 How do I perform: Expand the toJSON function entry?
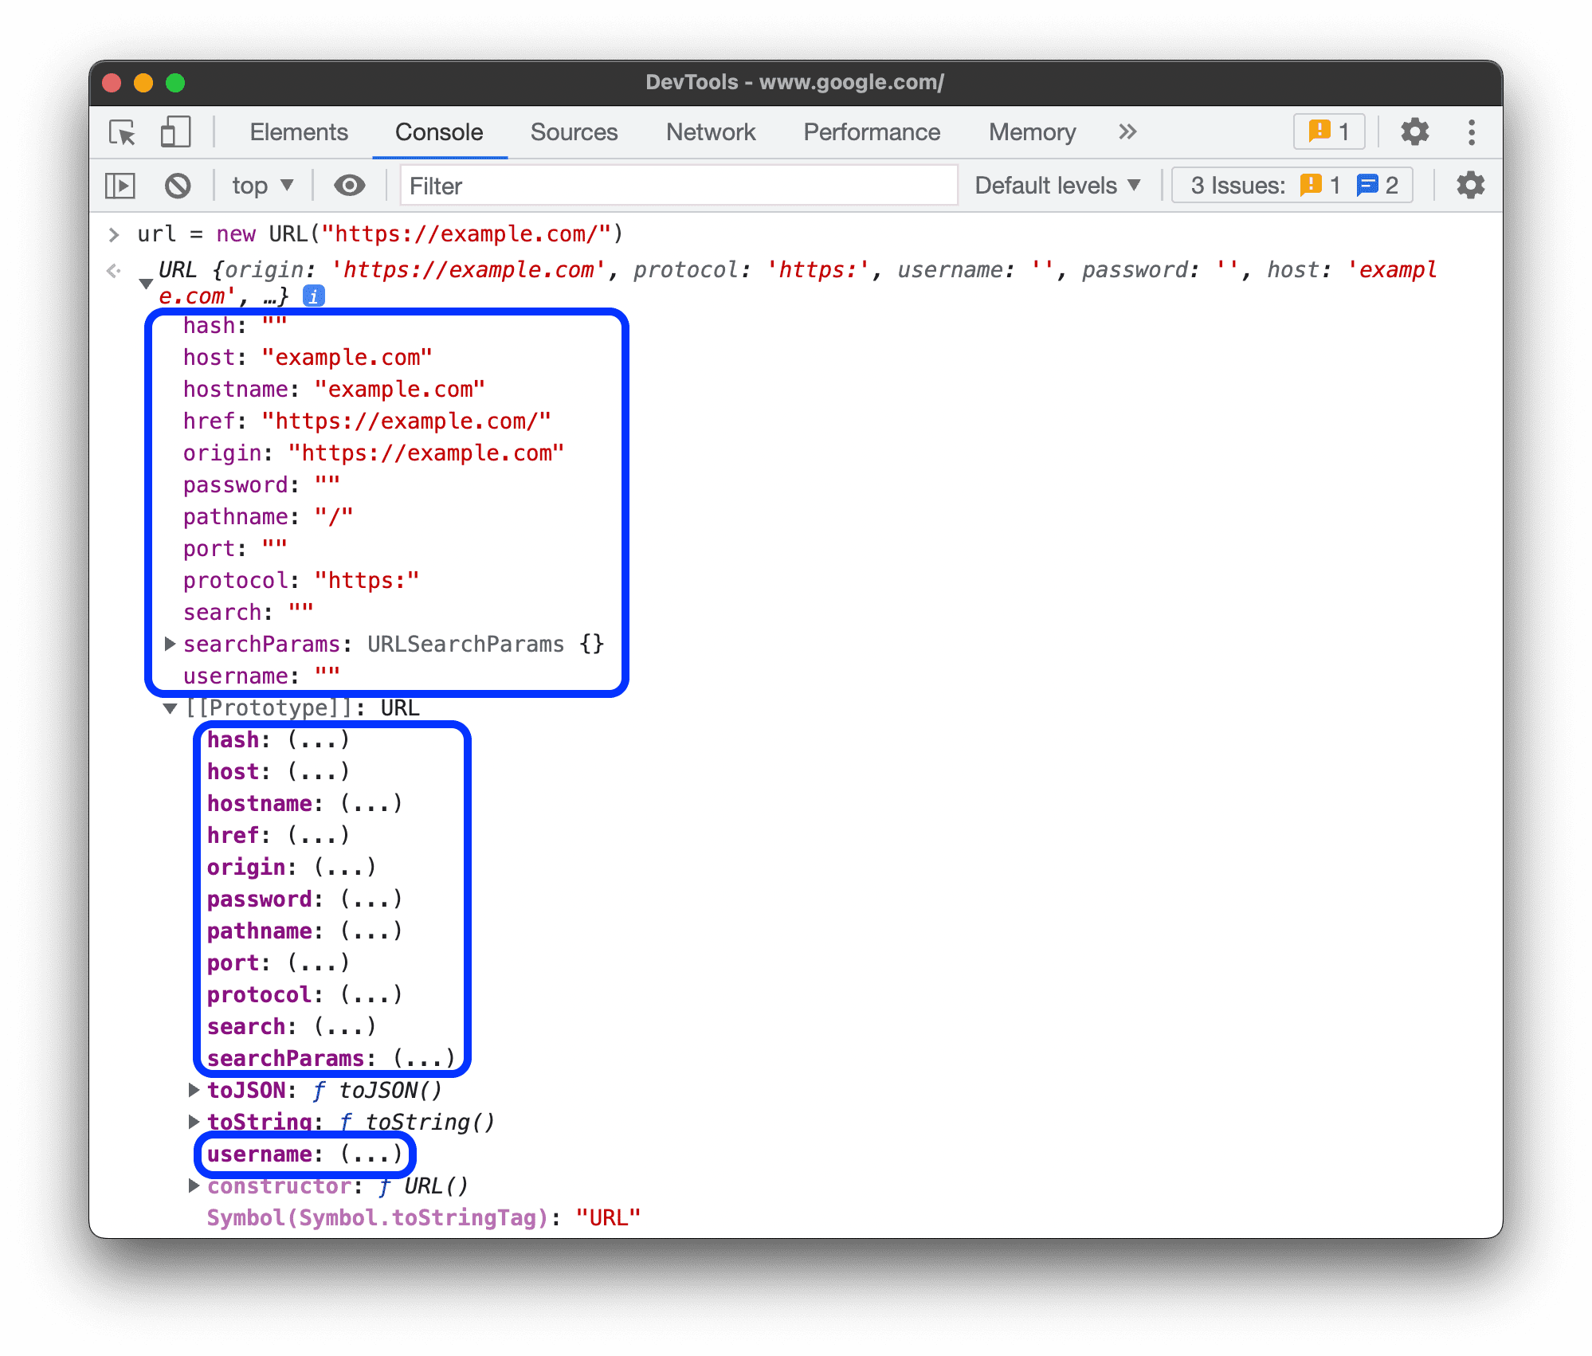tap(193, 1090)
